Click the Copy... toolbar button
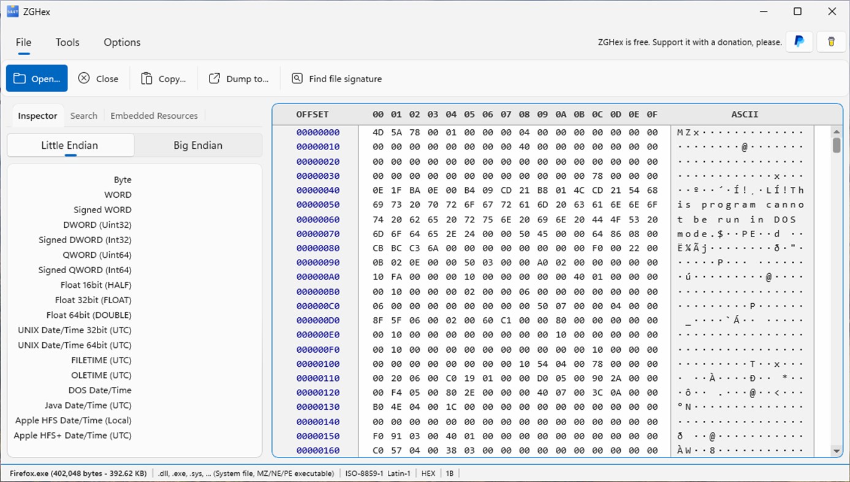Viewport: 850px width, 482px height. pyautogui.click(x=163, y=78)
